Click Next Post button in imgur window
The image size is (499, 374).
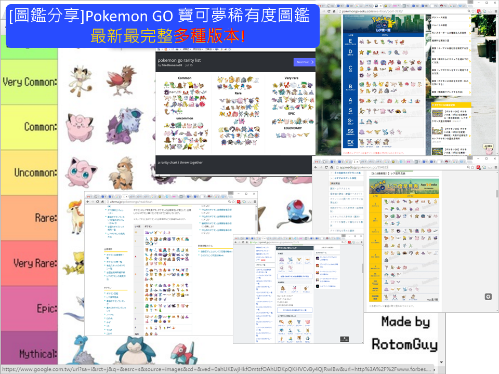tap(304, 62)
